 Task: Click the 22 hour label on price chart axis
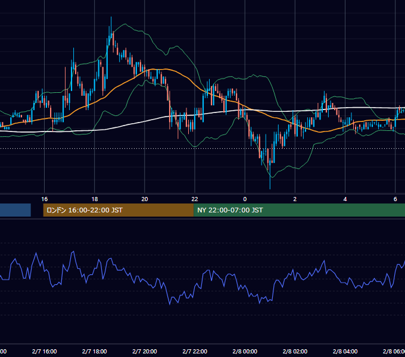point(195,199)
